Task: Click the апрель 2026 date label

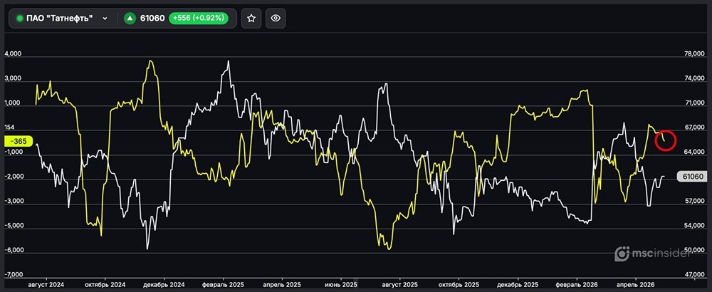Action: tap(634, 283)
